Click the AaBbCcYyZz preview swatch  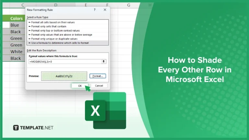click(64, 76)
